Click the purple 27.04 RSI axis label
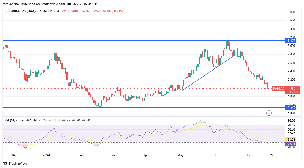 click(x=291, y=144)
